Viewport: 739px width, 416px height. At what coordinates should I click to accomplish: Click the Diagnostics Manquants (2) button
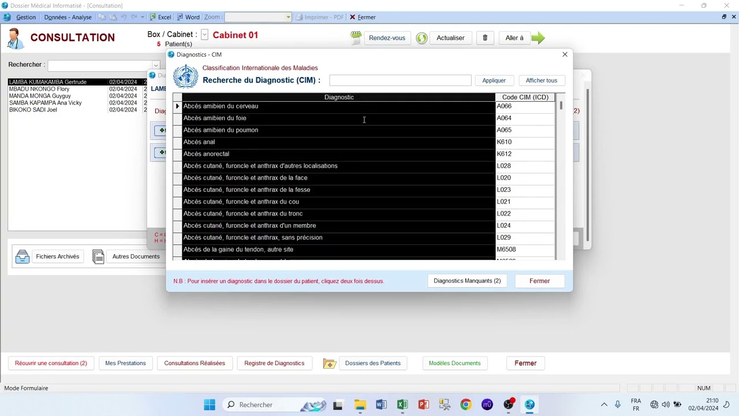(x=467, y=281)
